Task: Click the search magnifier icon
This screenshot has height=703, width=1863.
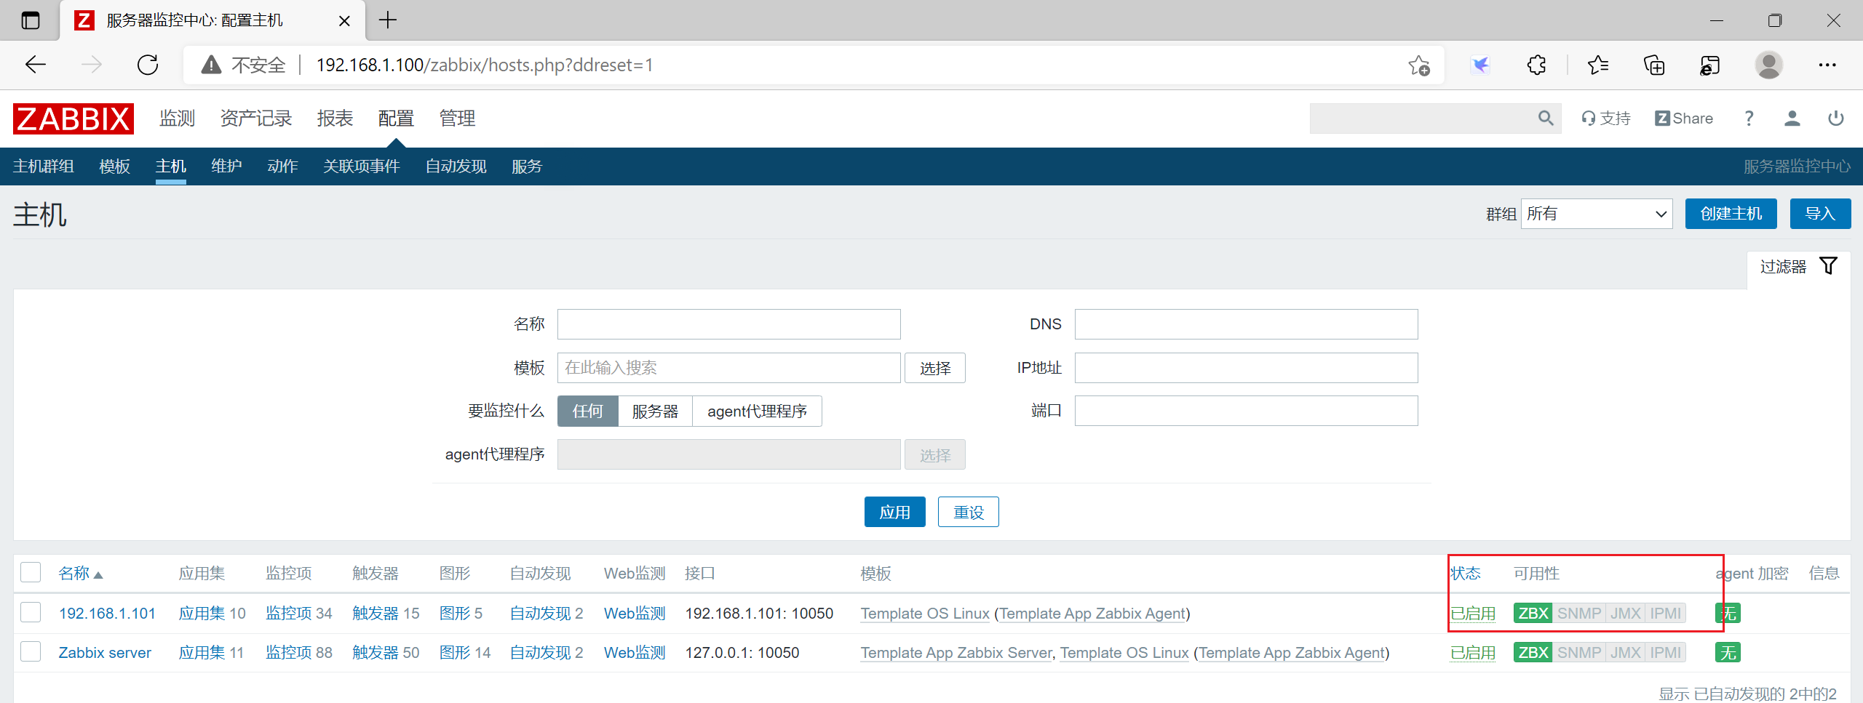Action: coord(1546,118)
